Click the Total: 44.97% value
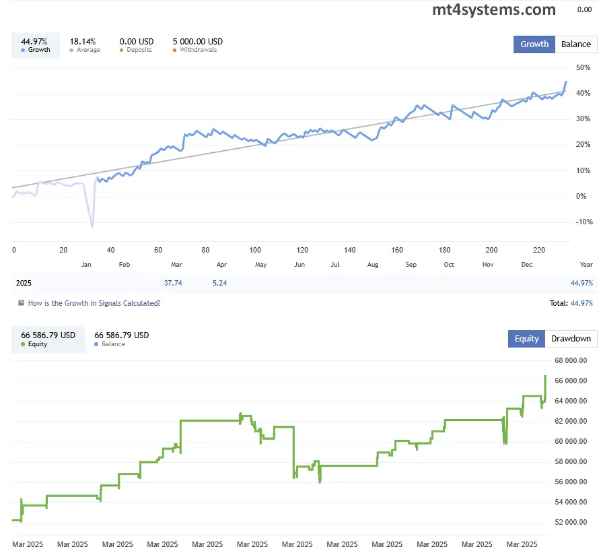 click(581, 303)
